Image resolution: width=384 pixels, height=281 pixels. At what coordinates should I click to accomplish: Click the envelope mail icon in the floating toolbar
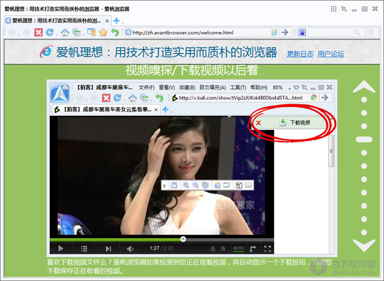click(x=248, y=185)
